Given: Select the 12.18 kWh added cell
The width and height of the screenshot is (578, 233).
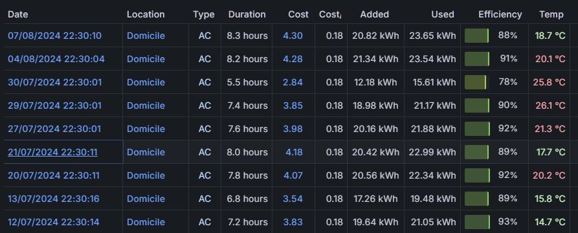Looking at the screenshot, I should point(375,82).
